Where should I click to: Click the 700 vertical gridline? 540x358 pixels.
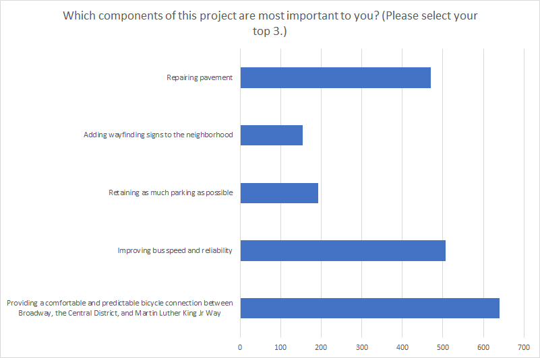pos(524,202)
